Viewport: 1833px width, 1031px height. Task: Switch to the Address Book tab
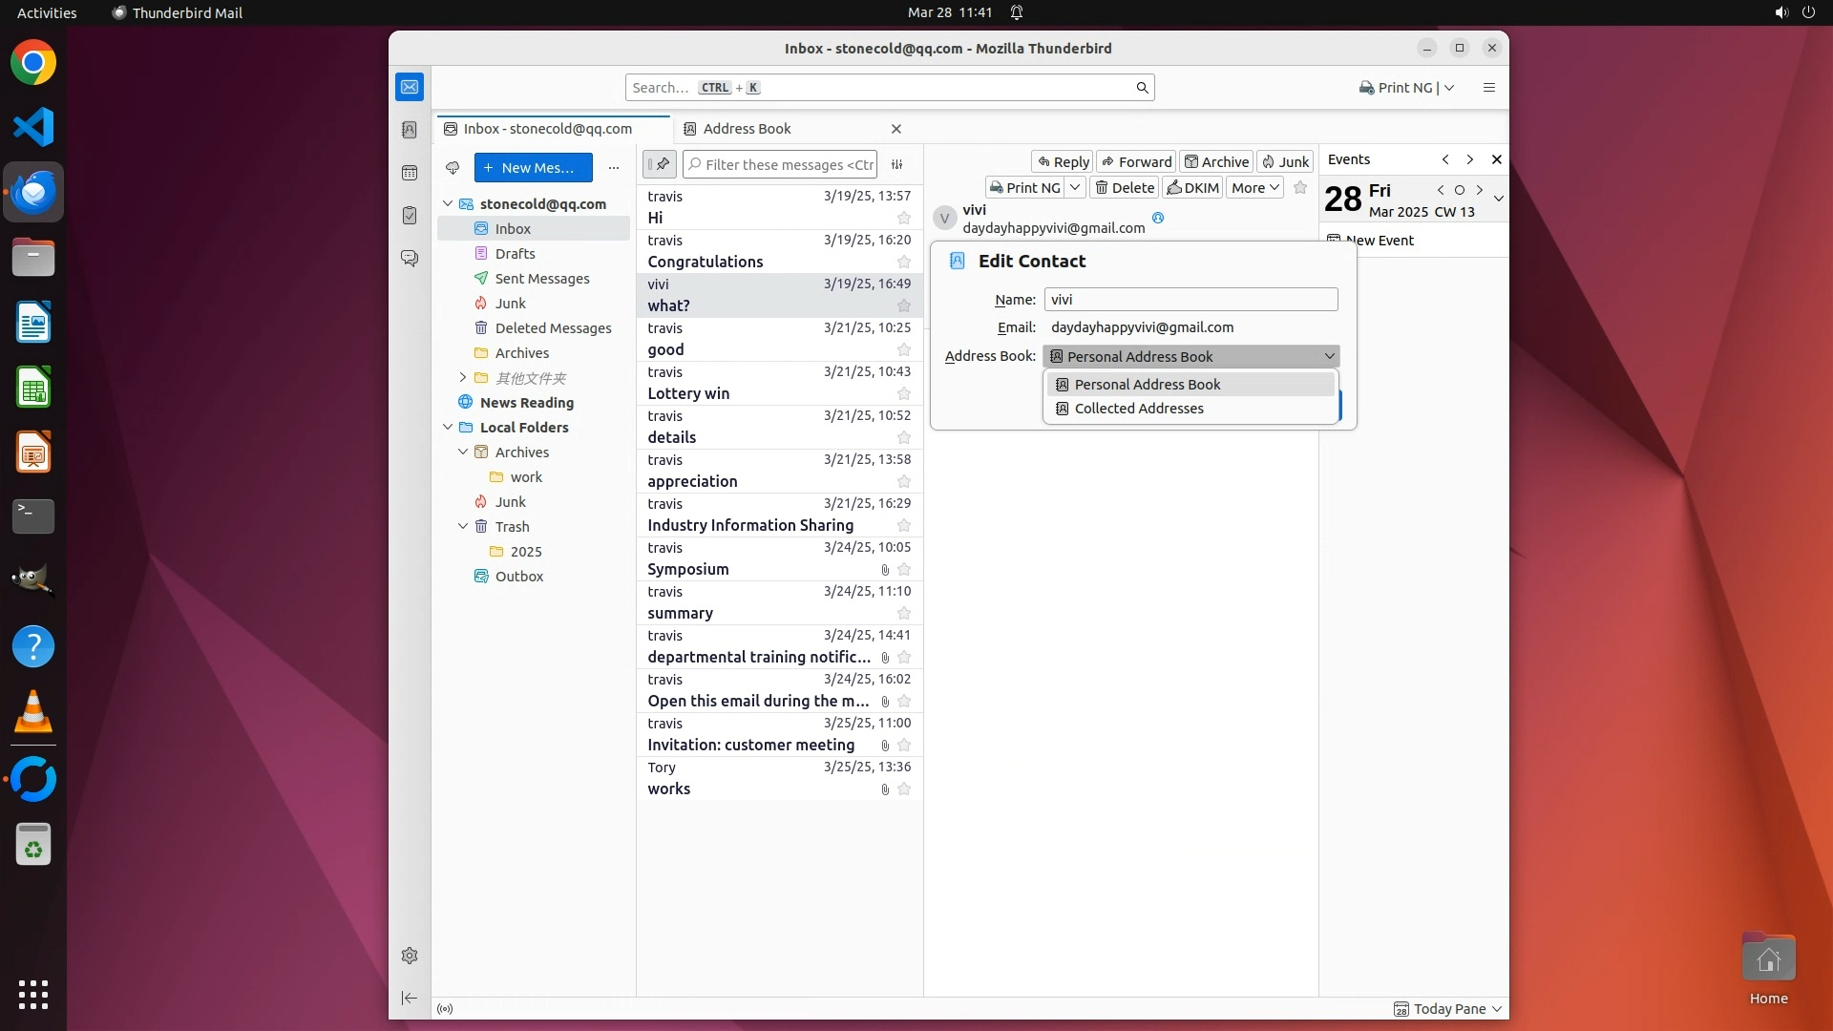click(747, 129)
